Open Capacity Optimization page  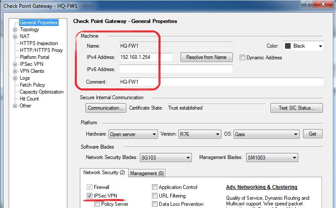tap(42, 92)
